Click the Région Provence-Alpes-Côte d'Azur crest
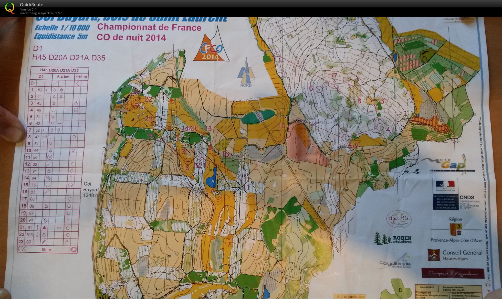 tap(456, 230)
